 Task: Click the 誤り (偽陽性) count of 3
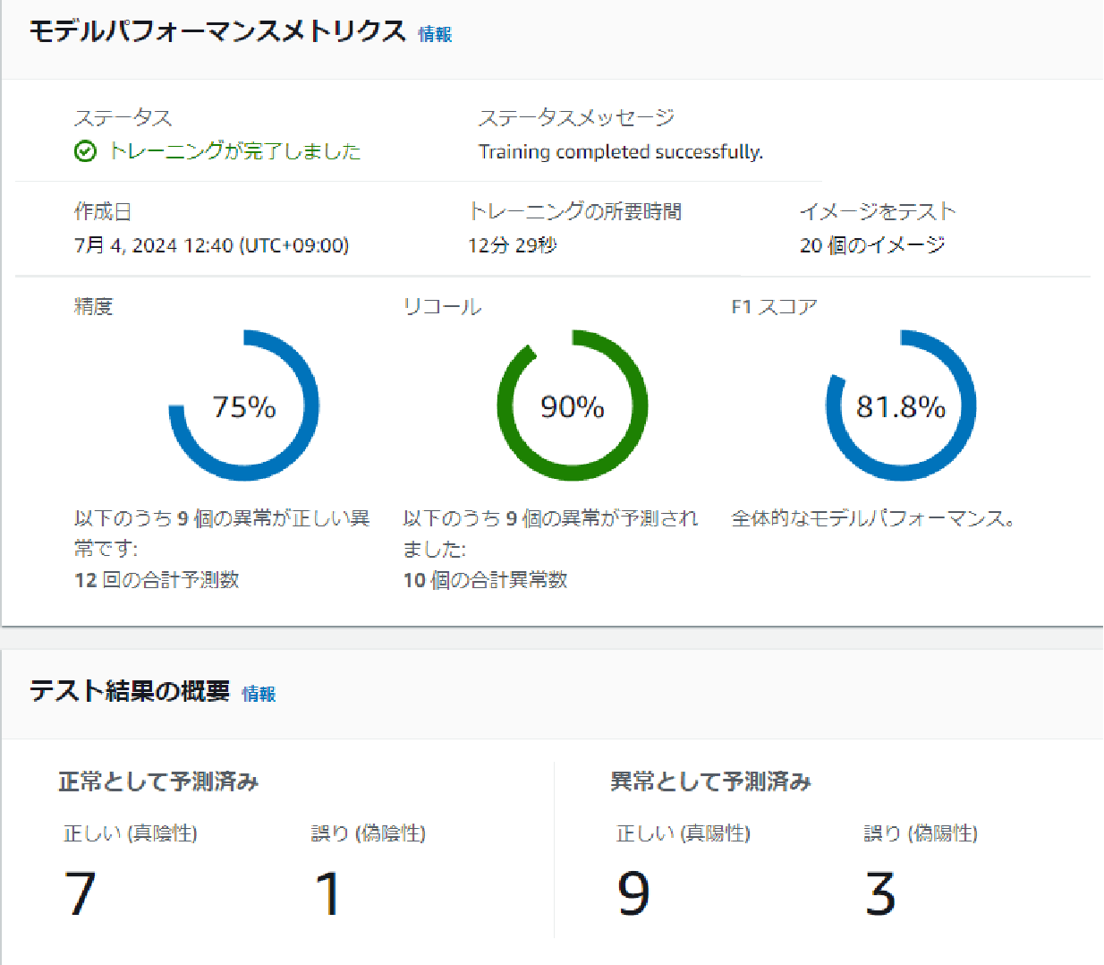coord(881,892)
